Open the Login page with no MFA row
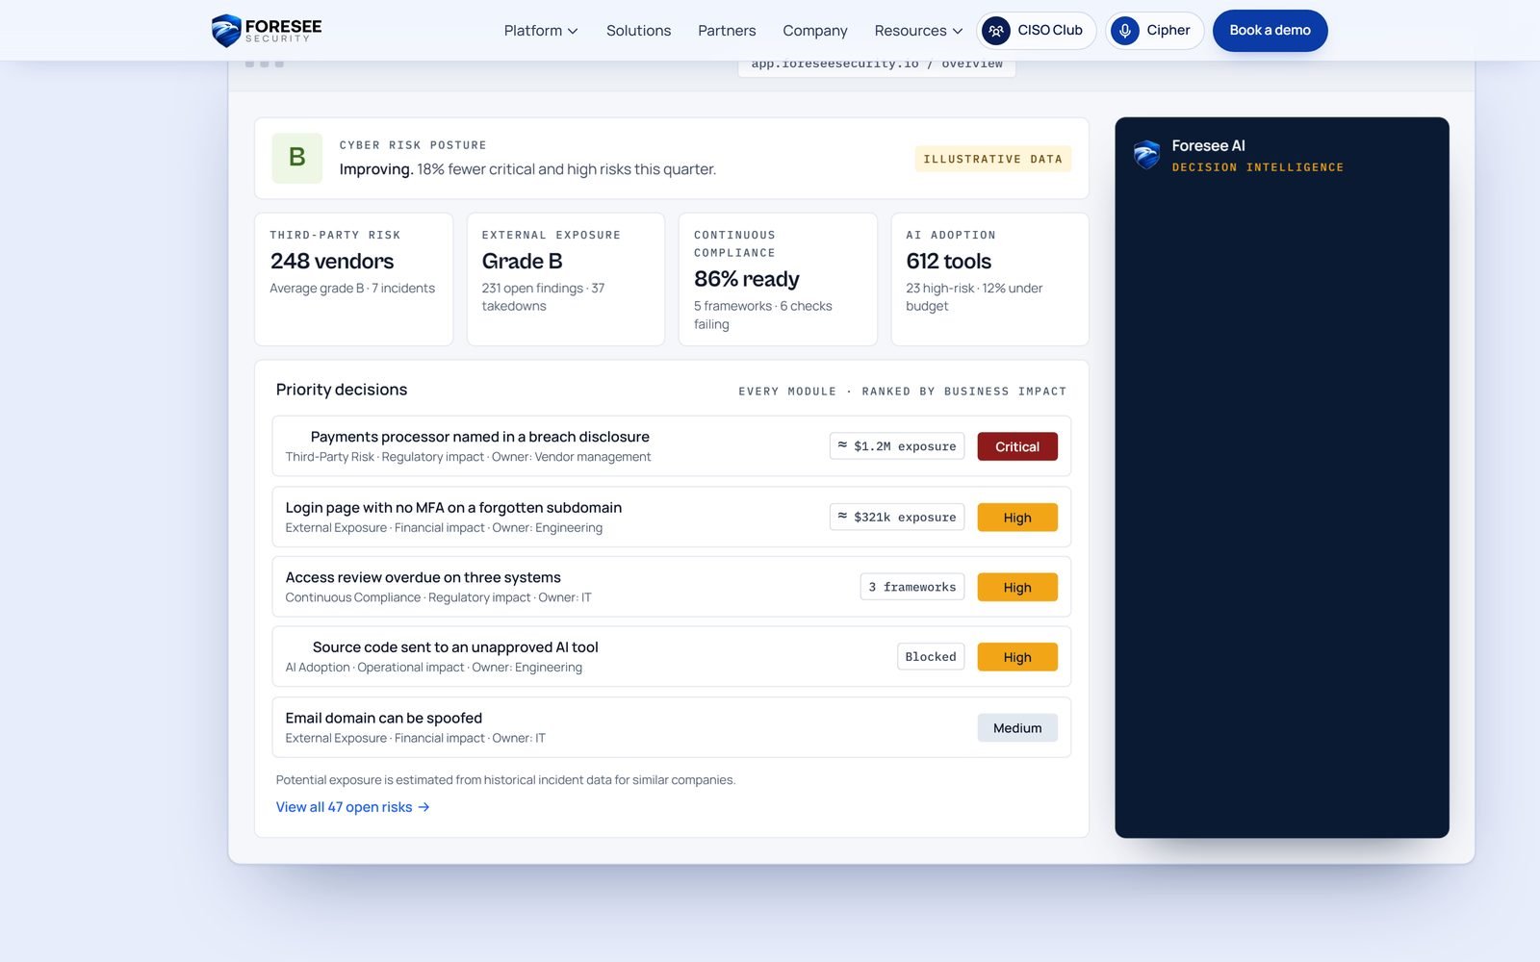Image resolution: width=1540 pixels, height=962 pixels. pyautogui.click(x=671, y=517)
